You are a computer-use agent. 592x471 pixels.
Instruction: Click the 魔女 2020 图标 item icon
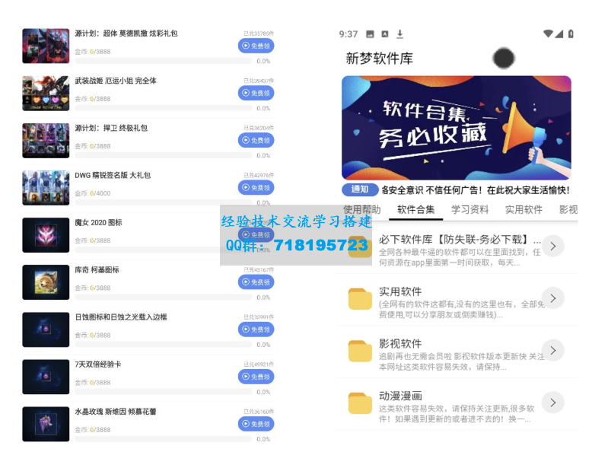pos(46,235)
